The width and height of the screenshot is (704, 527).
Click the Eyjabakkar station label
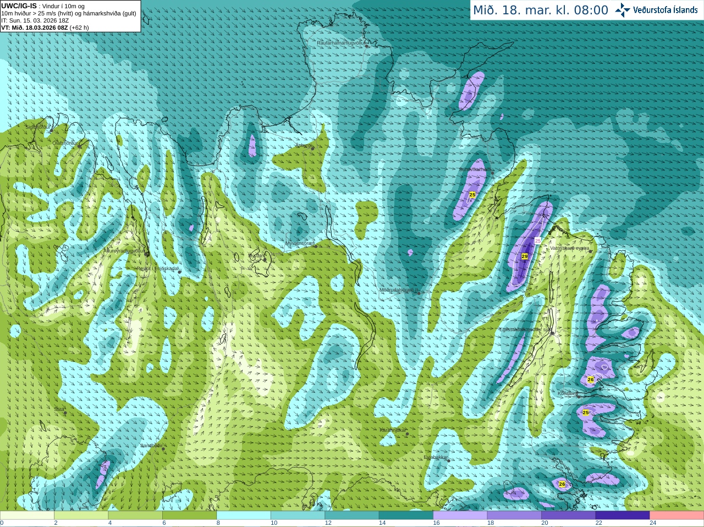pos(436,457)
